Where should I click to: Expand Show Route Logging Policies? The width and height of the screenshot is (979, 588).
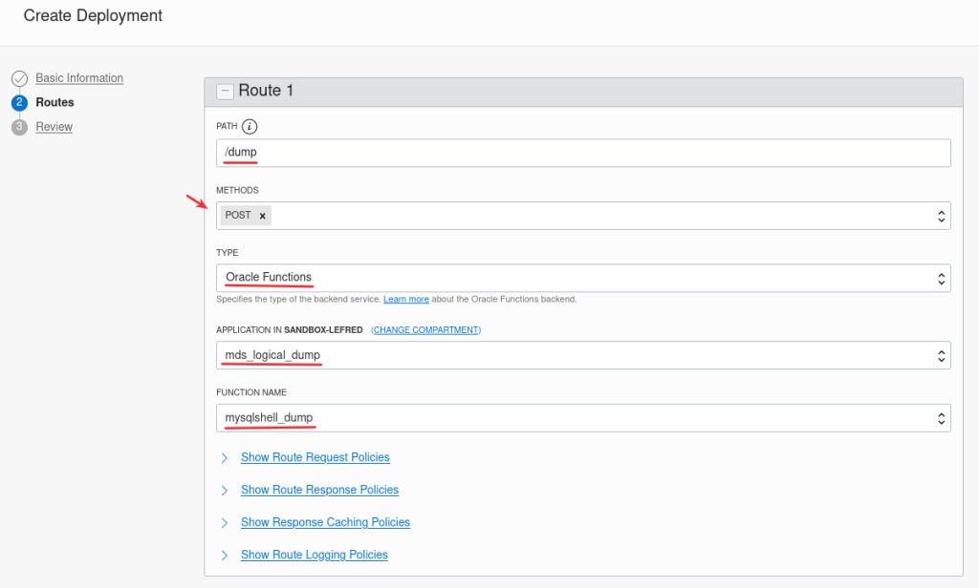tap(314, 555)
